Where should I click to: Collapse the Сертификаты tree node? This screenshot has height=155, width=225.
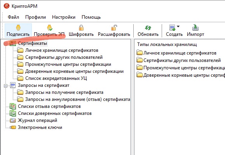[5, 44]
